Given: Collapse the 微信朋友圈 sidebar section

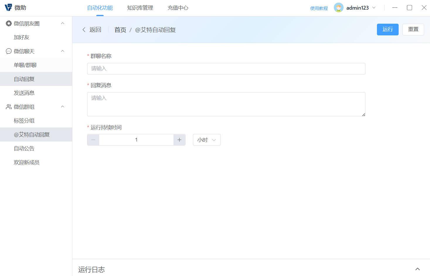Looking at the screenshot, I should click(x=62, y=23).
